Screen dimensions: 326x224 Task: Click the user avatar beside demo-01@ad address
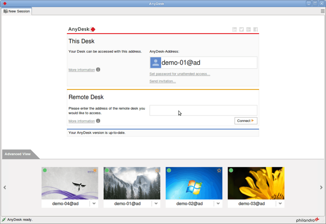click(x=155, y=62)
